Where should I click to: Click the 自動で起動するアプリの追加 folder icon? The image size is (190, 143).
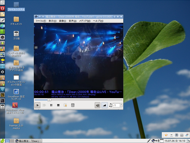click(16, 66)
